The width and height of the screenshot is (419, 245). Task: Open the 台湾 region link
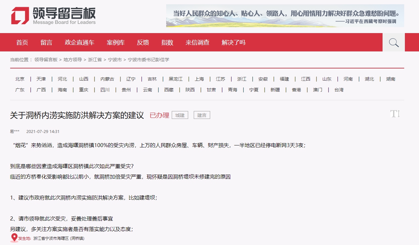[x=339, y=90]
